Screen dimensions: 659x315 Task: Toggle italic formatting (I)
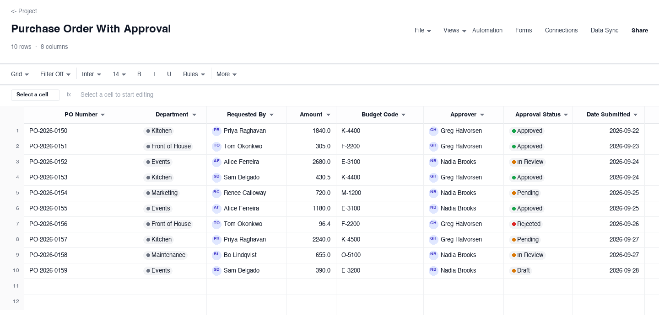(x=154, y=74)
